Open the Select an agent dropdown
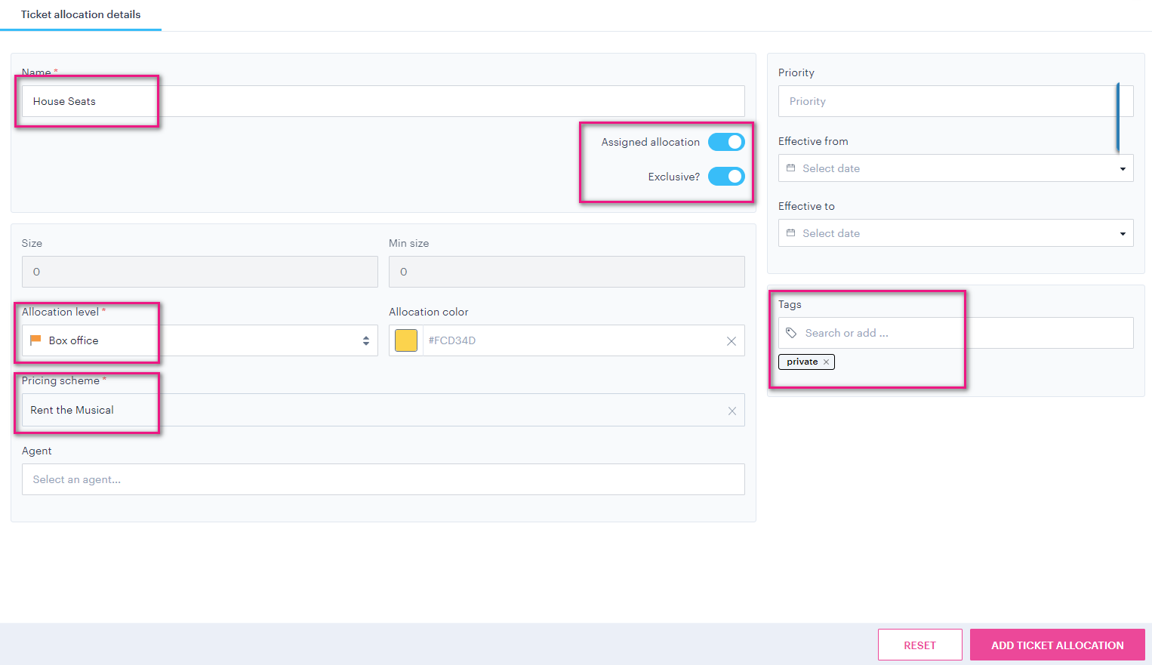Image resolution: width=1152 pixels, height=665 pixels. 383,479
